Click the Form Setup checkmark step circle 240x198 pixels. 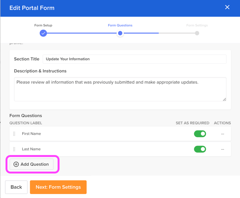[43, 33]
